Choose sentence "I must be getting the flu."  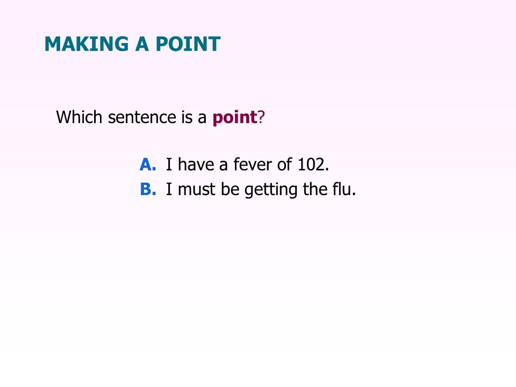coord(261,190)
